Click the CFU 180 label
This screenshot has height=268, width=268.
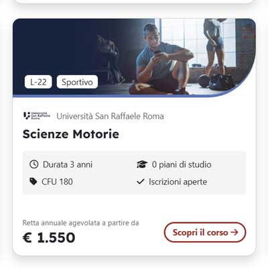[x=57, y=182]
